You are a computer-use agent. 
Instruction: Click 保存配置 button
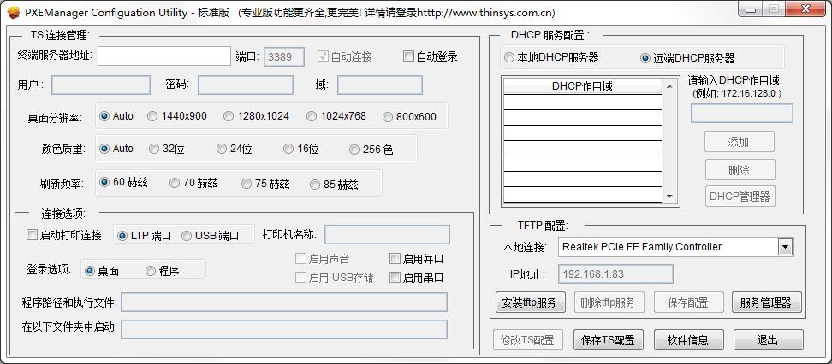pos(688,302)
